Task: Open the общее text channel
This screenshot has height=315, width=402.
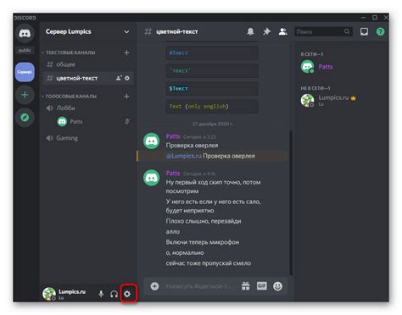Action: (87, 64)
